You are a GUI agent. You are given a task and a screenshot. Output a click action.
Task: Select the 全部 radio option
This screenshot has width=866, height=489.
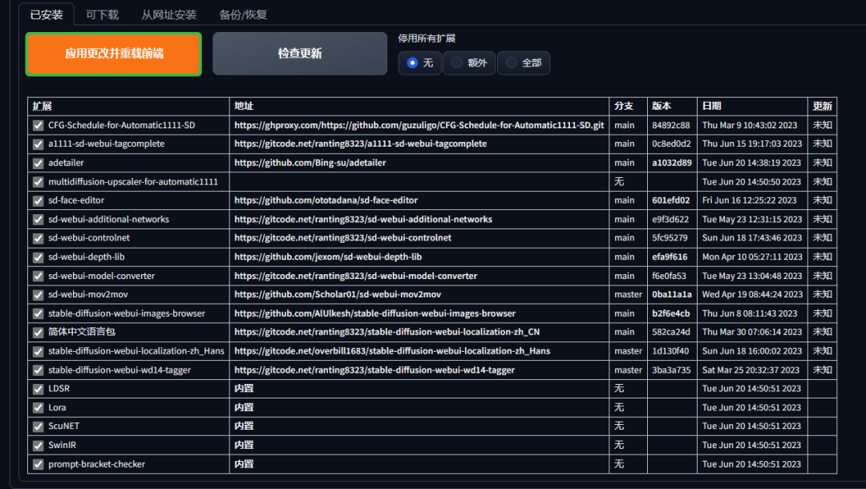524,63
